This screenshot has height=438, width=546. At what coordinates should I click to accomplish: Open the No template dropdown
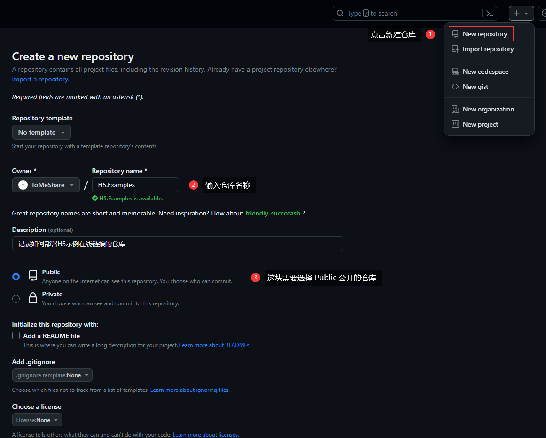(41, 132)
